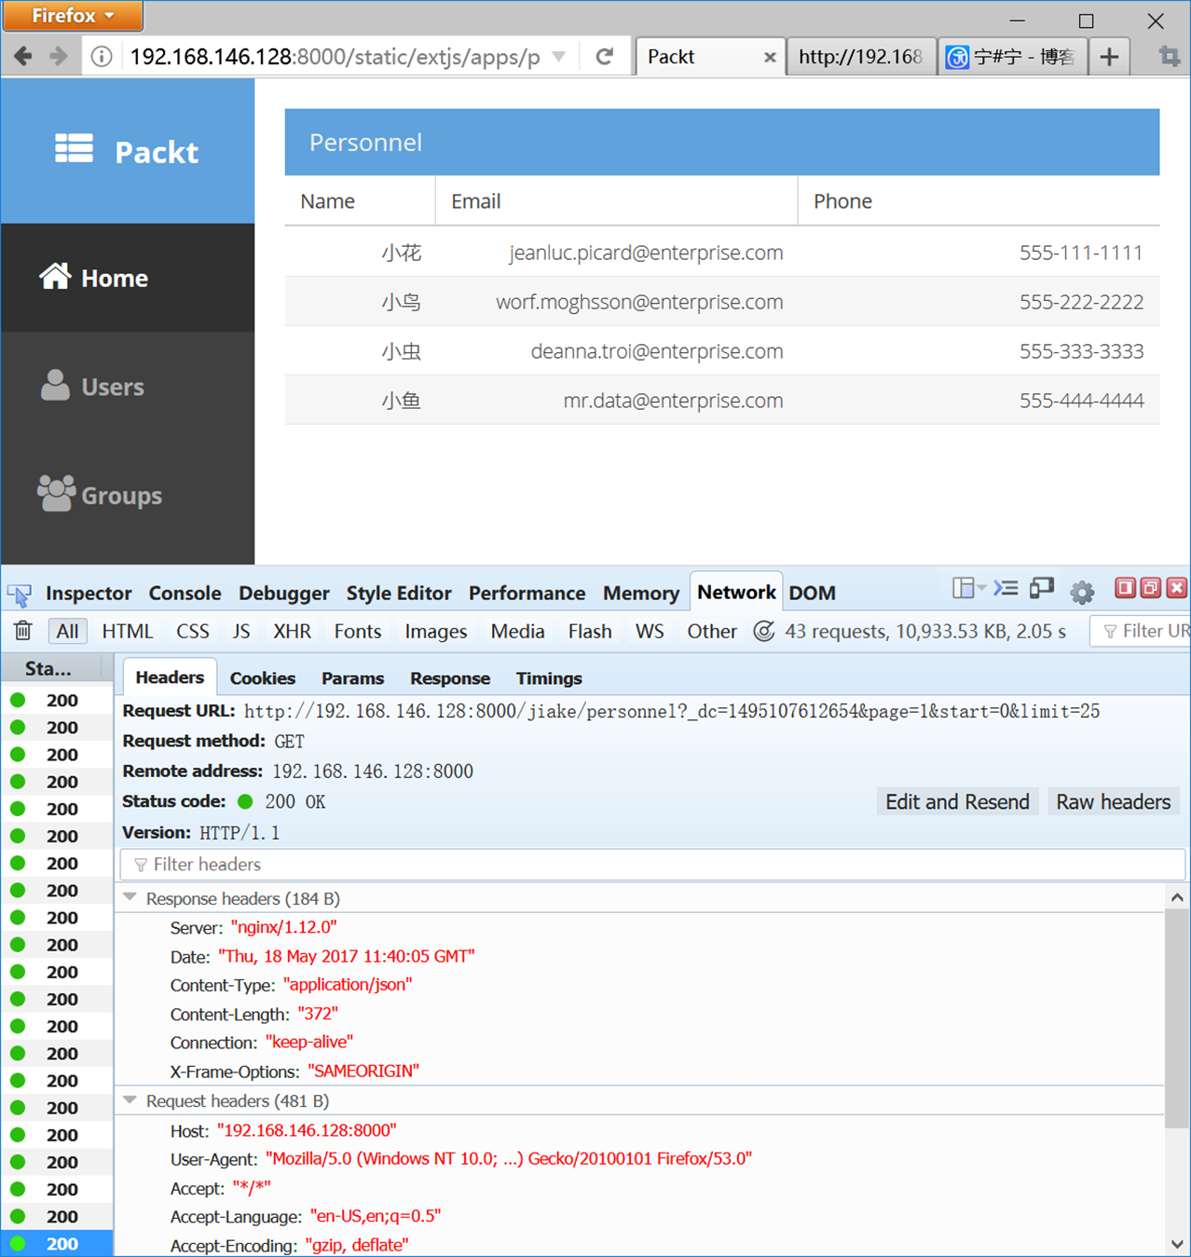Open the Style Editor tab
This screenshot has width=1191, height=1257.
click(399, 593)
